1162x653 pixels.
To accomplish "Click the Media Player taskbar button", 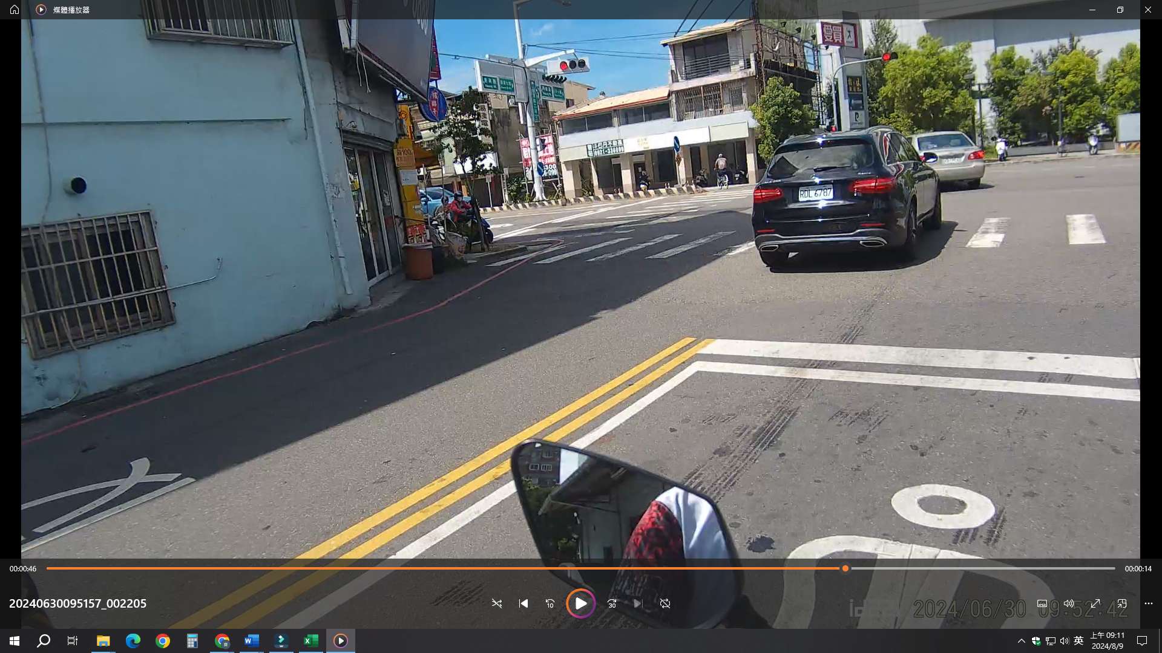I will coord(341,641).
